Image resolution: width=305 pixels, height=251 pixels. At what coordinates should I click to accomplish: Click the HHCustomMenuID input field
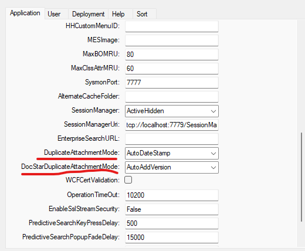[172, 26]
